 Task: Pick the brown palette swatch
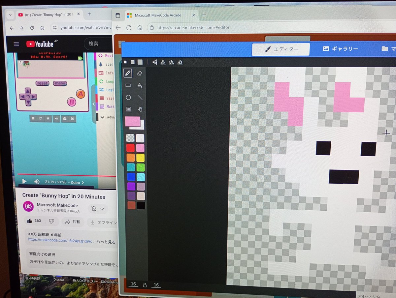click(131, 205)
